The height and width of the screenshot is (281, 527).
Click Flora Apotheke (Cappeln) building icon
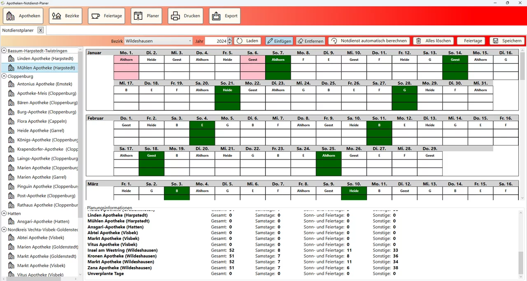coord(12,121)
